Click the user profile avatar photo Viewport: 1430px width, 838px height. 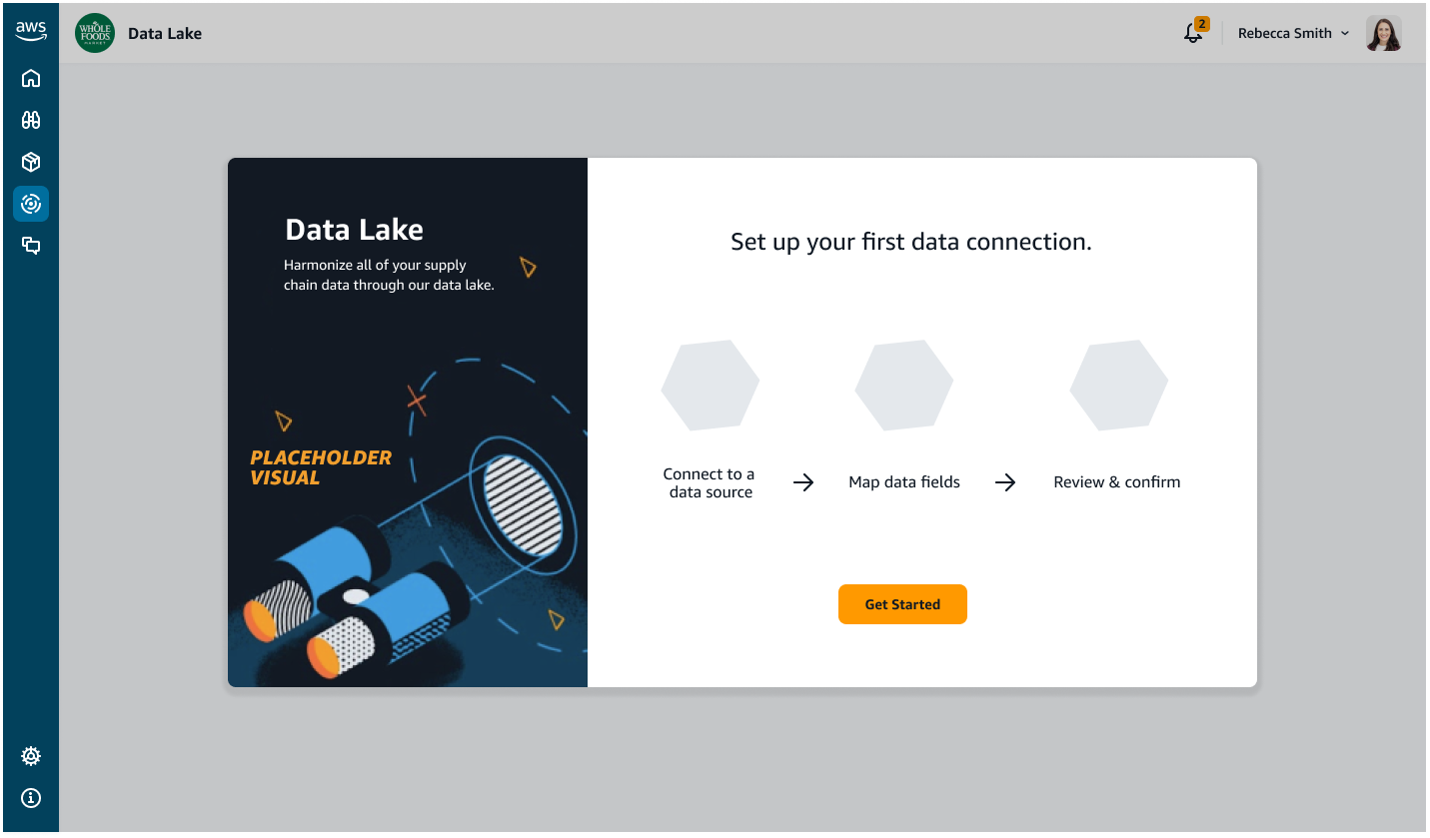coord(1384,33)
